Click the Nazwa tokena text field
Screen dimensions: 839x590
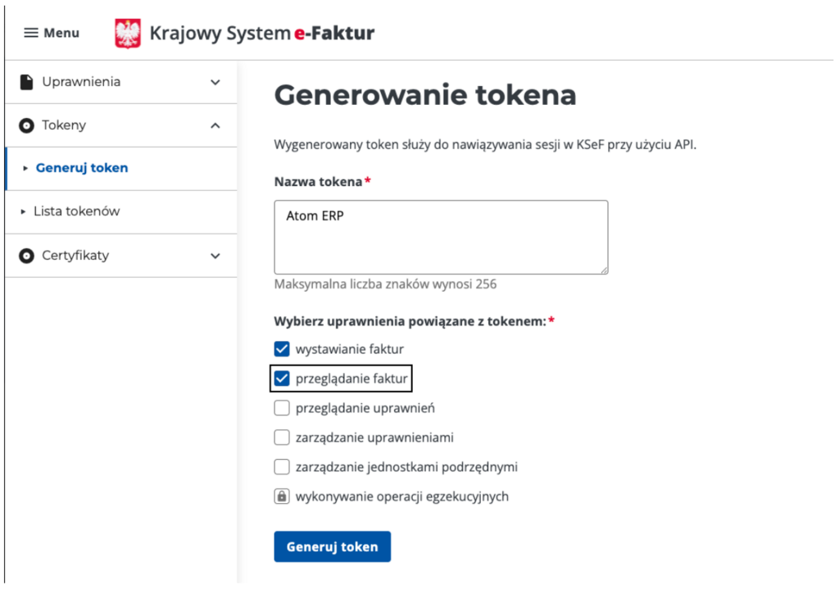(x=441, y=237)
